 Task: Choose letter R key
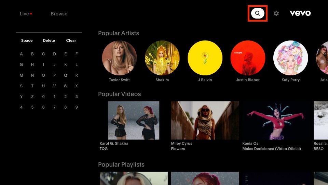(77, 75)
